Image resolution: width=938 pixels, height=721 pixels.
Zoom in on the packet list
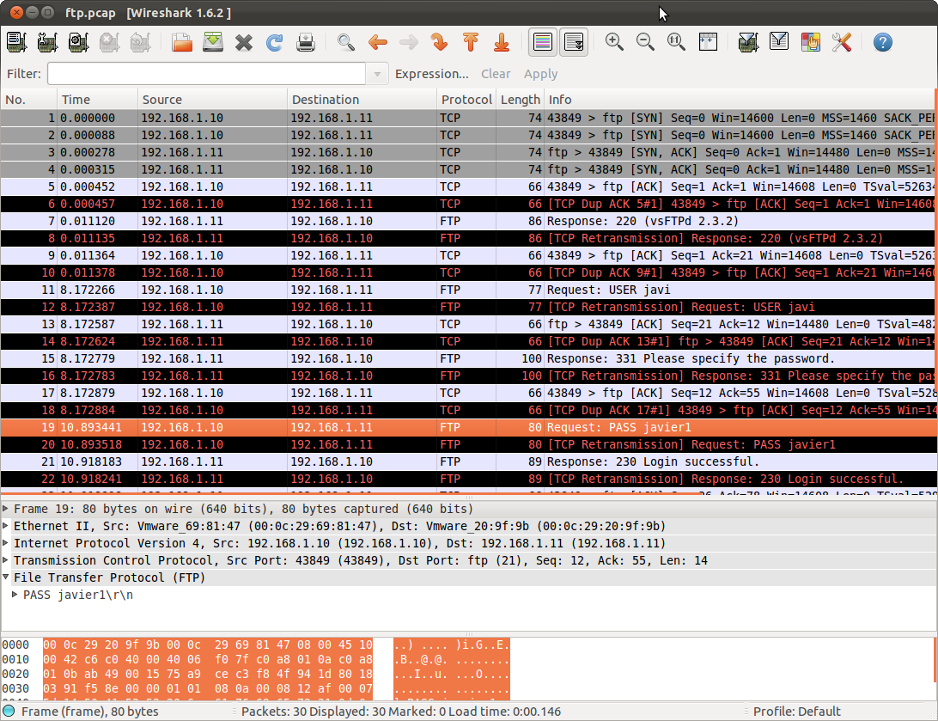[614, 41]
